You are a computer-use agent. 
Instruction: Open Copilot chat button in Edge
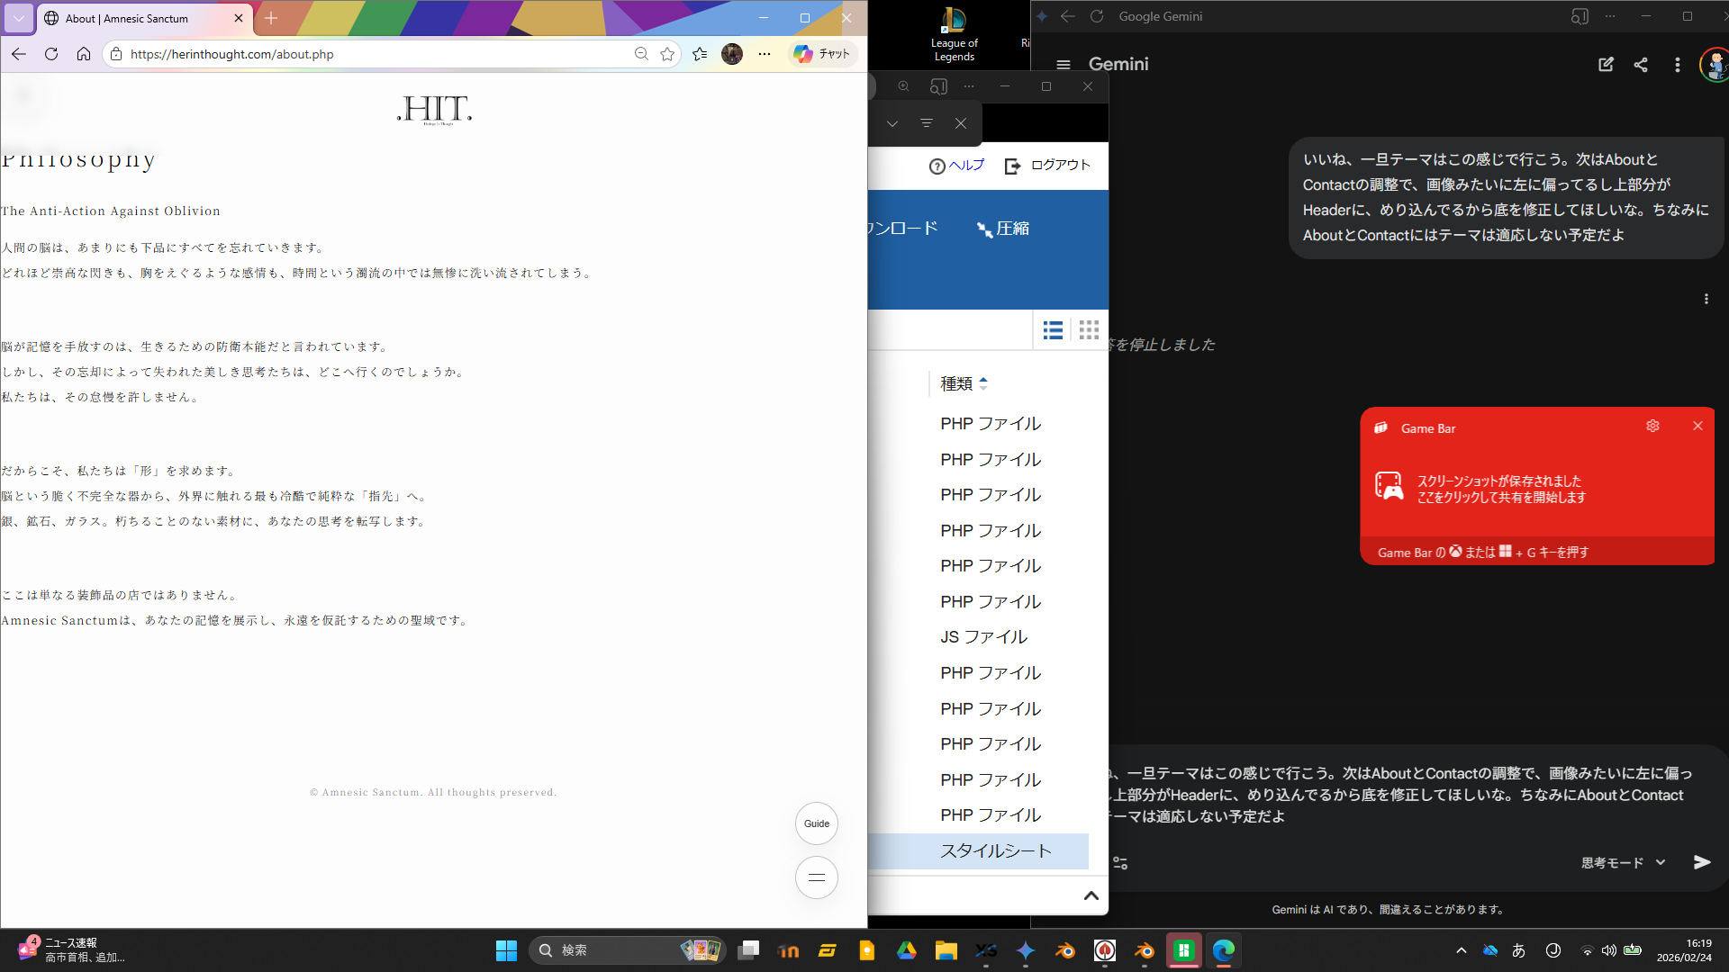coord(821,54)
